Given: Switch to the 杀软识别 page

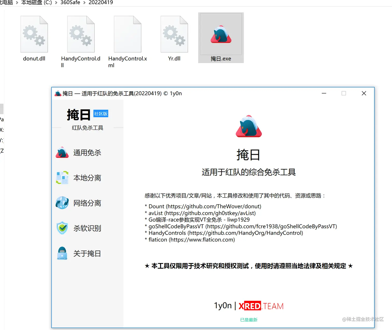Looking at the screenshot, I should coord(87,228).
